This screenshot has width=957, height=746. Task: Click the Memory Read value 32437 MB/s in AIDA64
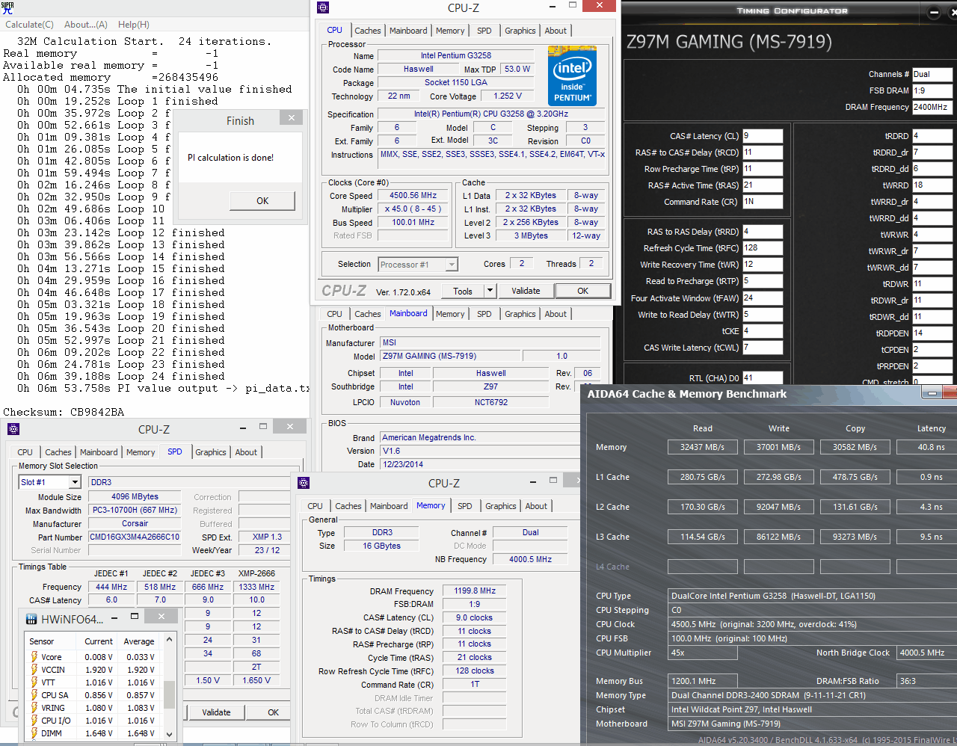[x=703, y=447]
